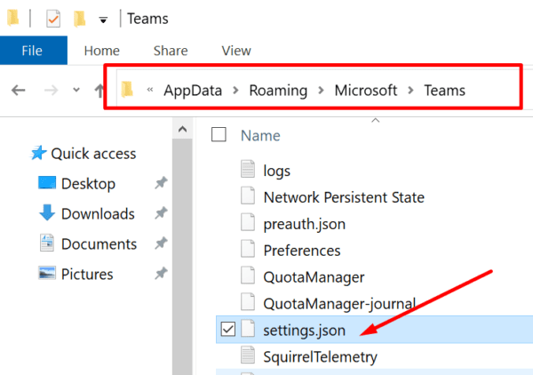This screenshot has width=533, height=375.
Task: Select Roaming in the address breadcrumb
Action: pos(278,91)
